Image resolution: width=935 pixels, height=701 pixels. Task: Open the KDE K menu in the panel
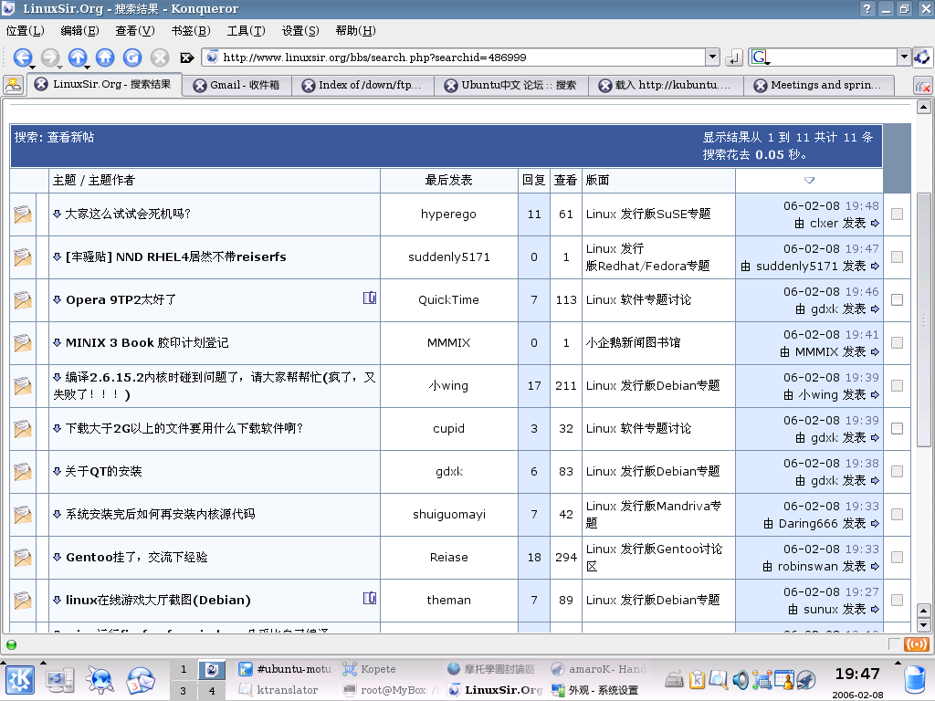[x=20, y=680]
